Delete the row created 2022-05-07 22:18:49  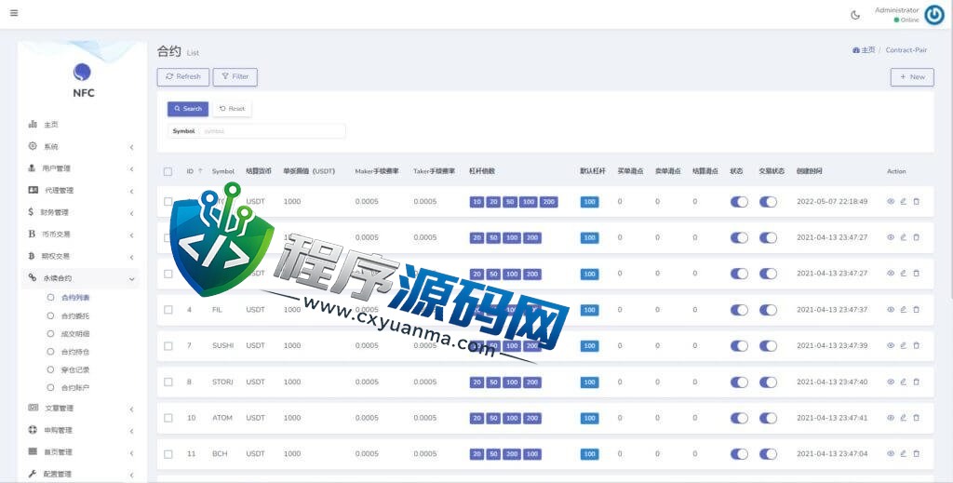click(x=917, y=202)
